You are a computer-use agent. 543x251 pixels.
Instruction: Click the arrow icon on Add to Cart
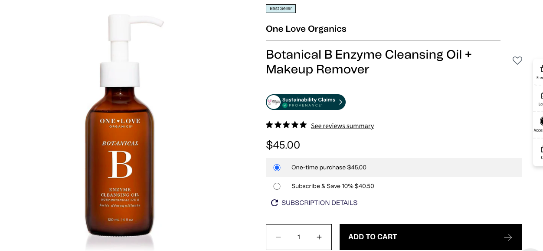[x=508, y=237]
